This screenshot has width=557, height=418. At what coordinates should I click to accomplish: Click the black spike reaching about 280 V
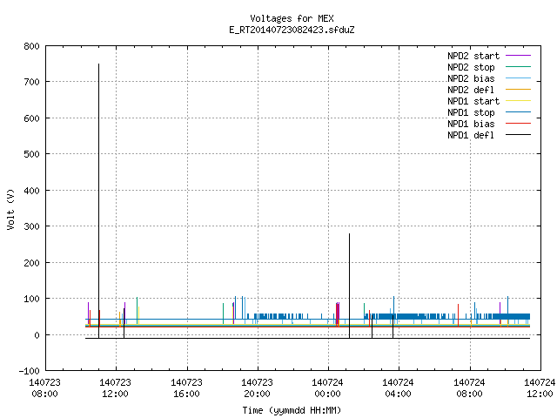(x=350, y=286)
